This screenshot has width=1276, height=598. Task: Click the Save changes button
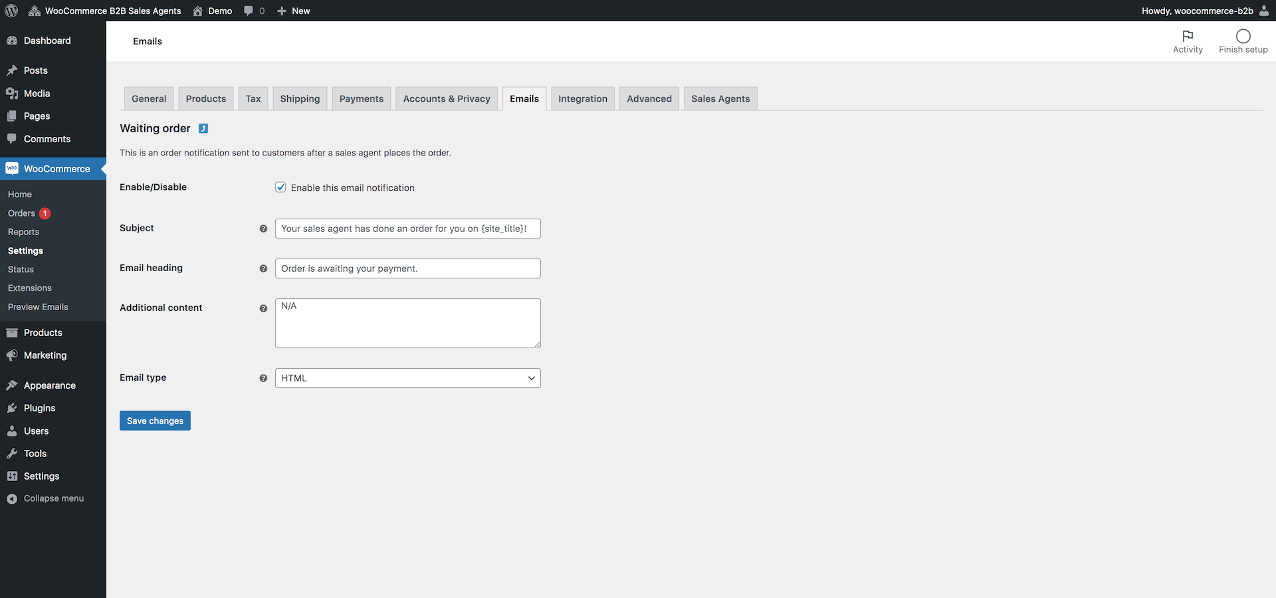155,421
